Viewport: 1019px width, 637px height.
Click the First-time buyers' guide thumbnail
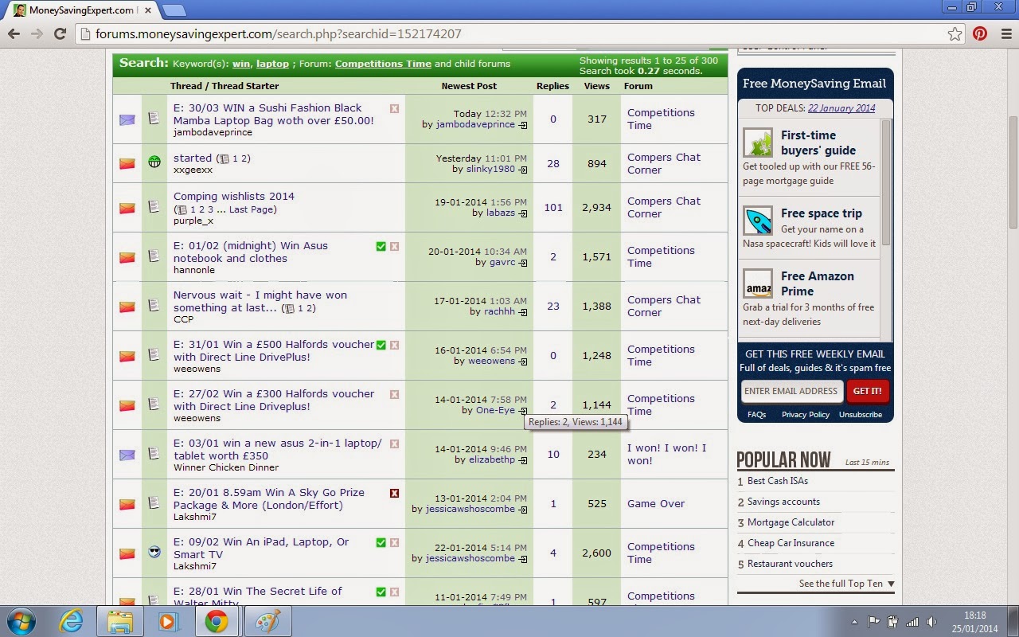(758, 143)
